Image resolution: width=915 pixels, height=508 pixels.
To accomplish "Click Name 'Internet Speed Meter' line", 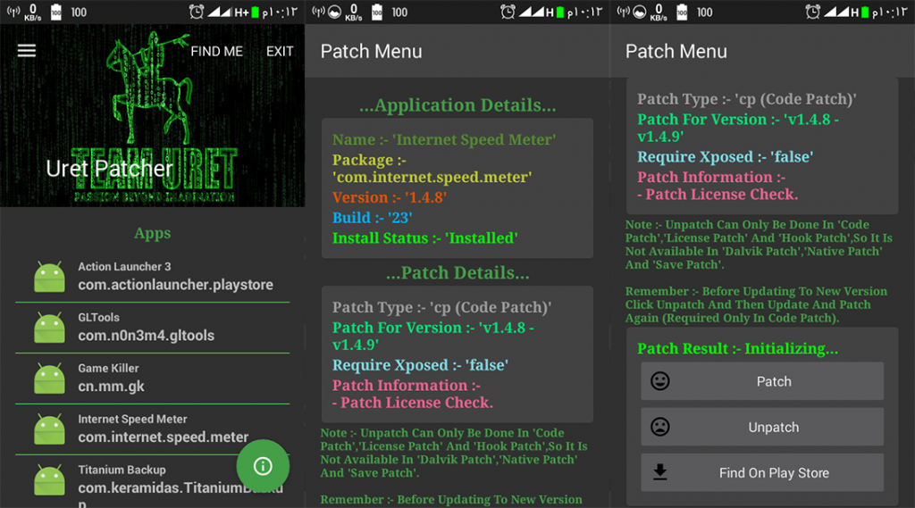I will [x=444, y=140].
